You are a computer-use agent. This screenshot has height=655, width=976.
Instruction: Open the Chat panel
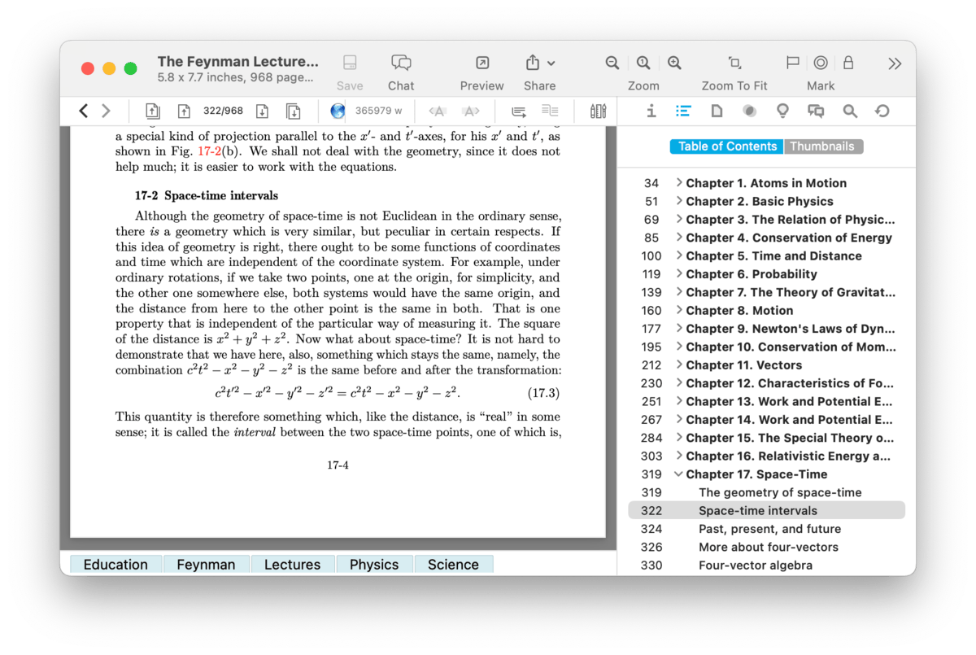coord(400,63)
